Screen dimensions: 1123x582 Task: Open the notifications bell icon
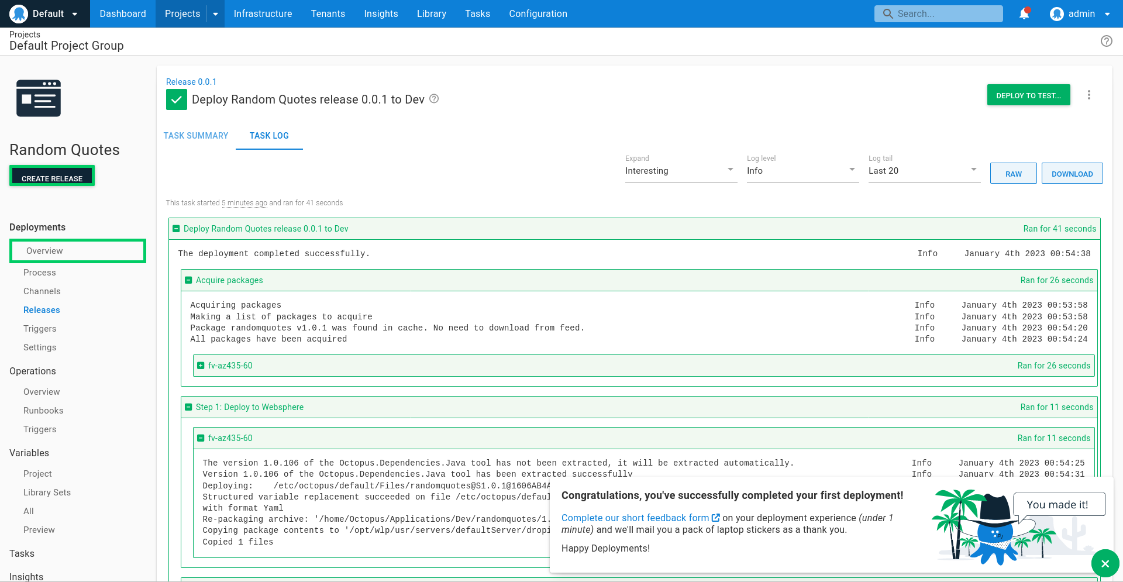[x=1024, y=13]
